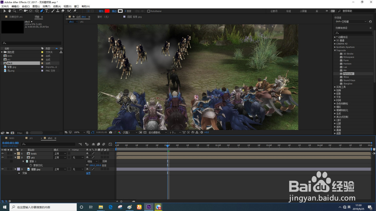Open the graph editor in timeline
This screenshot has height=211, width=376.
[x=110, y=144]
